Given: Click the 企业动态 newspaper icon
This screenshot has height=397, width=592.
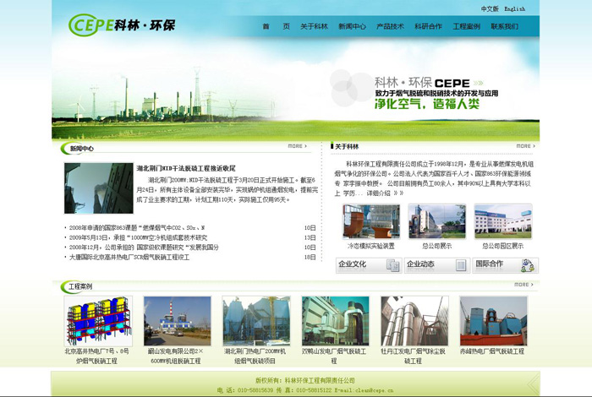Looking at the screenshot, I should pyautogui.click(x=460, y=265).
